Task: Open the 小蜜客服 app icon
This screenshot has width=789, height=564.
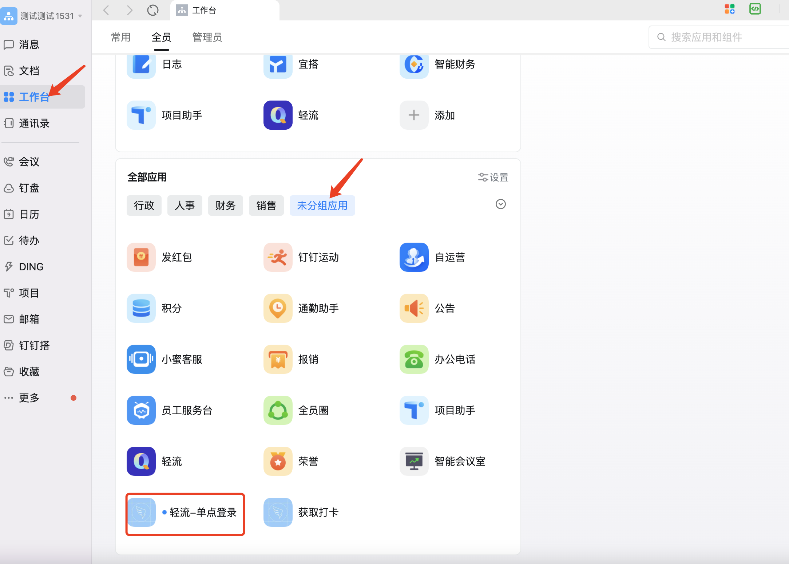Action: 141,359
